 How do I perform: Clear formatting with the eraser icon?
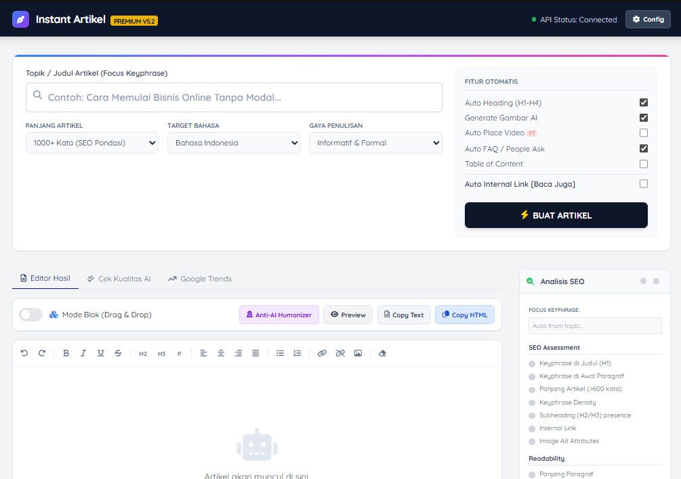point(382,353)
